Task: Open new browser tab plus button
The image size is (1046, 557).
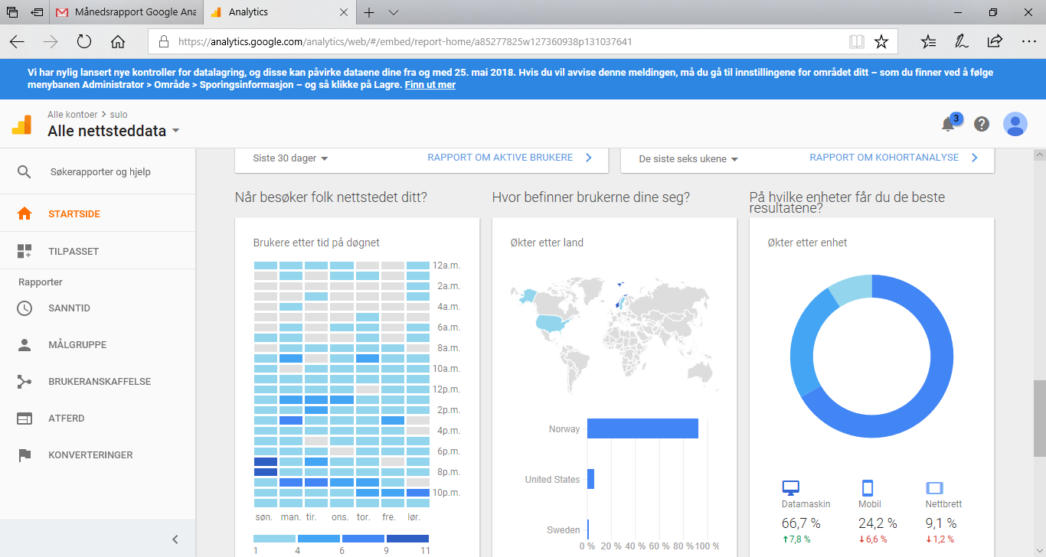Action: tap(369, 12)
